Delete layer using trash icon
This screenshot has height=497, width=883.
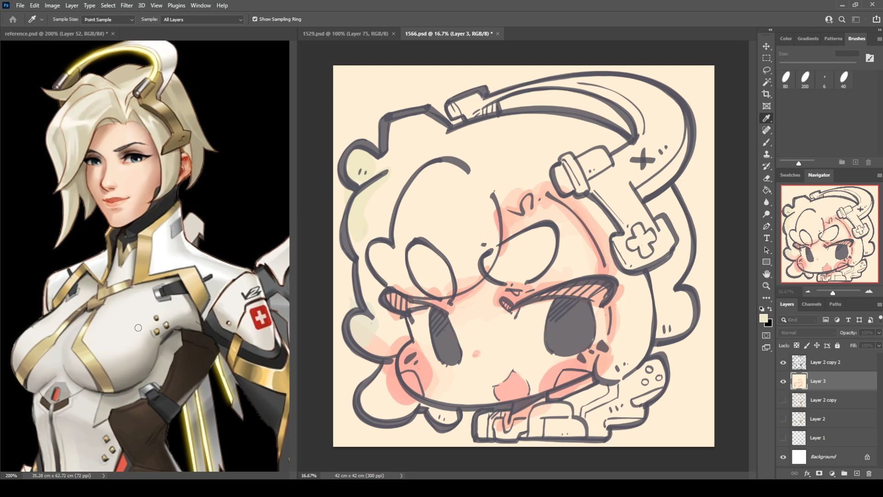[x=869, y=473]
